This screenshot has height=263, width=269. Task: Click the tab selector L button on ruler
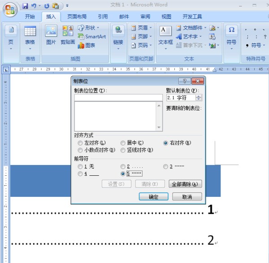(6, 70)
